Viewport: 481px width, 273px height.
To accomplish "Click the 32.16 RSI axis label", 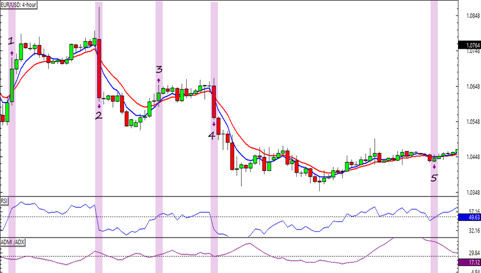I will pyautogui.click(x=474, y=231).
